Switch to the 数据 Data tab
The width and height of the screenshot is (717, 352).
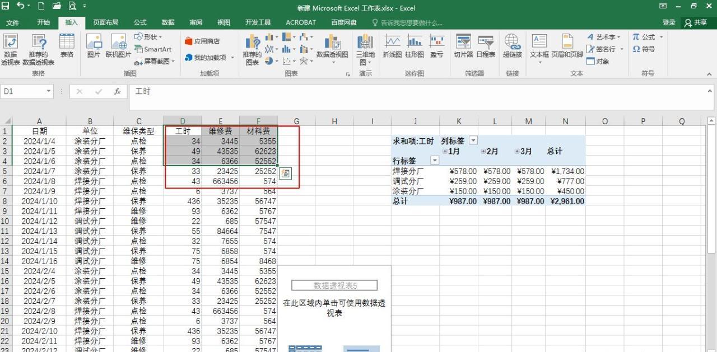point(168,22)
